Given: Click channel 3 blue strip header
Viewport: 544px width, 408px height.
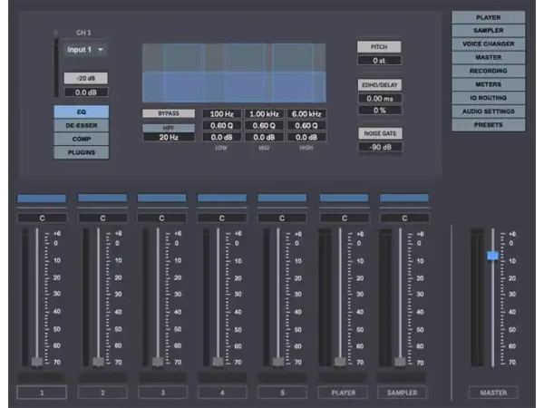Looking at the screenshot, I should (162, 198).
